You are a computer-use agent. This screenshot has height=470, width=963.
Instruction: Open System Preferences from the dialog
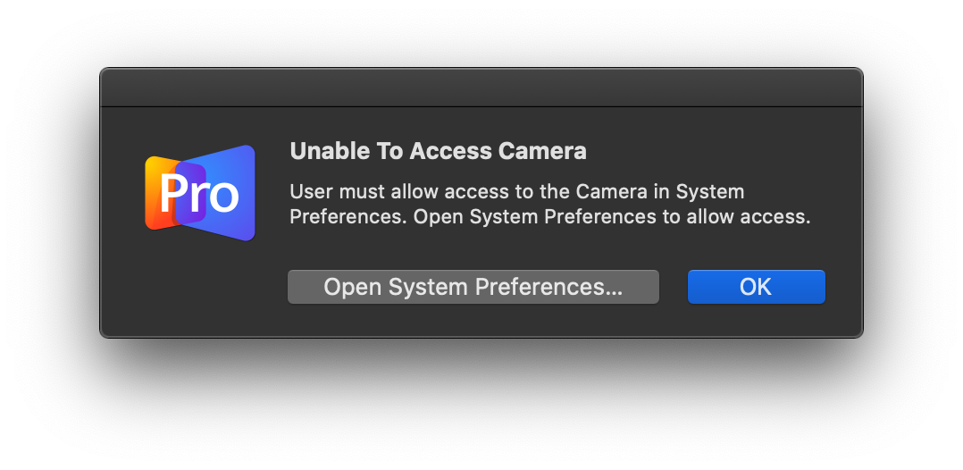coord(473,287)
